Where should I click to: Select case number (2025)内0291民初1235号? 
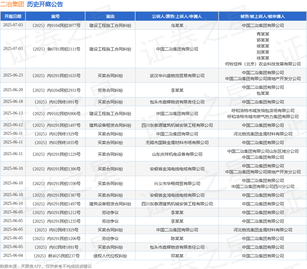tap(56, 221)
